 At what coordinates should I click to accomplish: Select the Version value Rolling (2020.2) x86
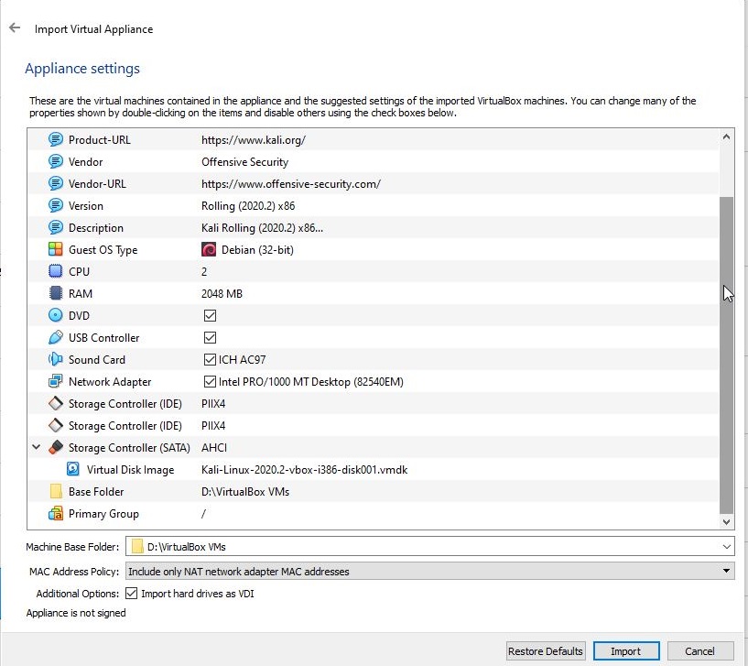[248, 206]
